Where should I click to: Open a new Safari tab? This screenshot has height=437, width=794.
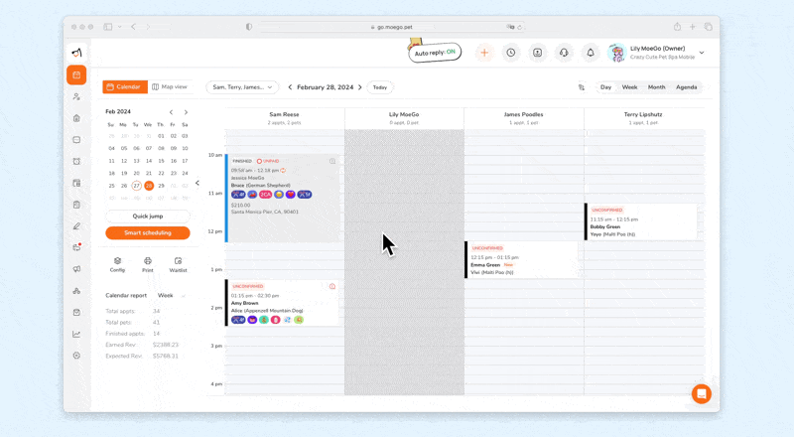(692, 27)
